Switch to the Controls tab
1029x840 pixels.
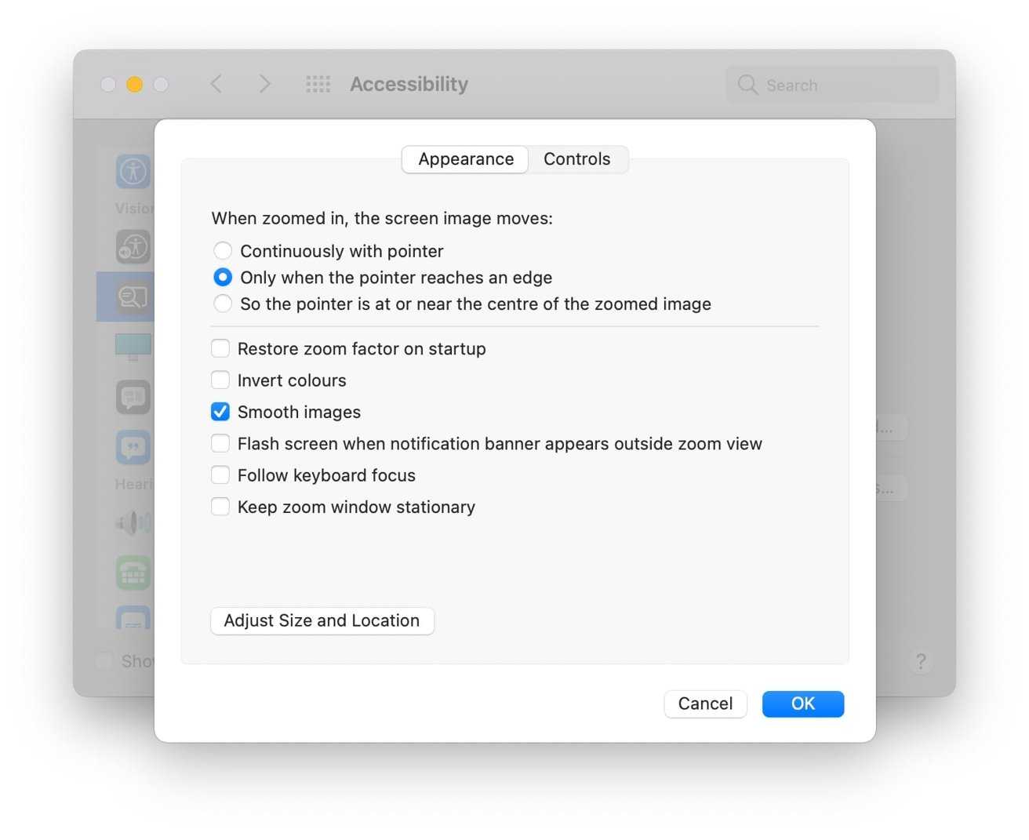pos(576,159)
